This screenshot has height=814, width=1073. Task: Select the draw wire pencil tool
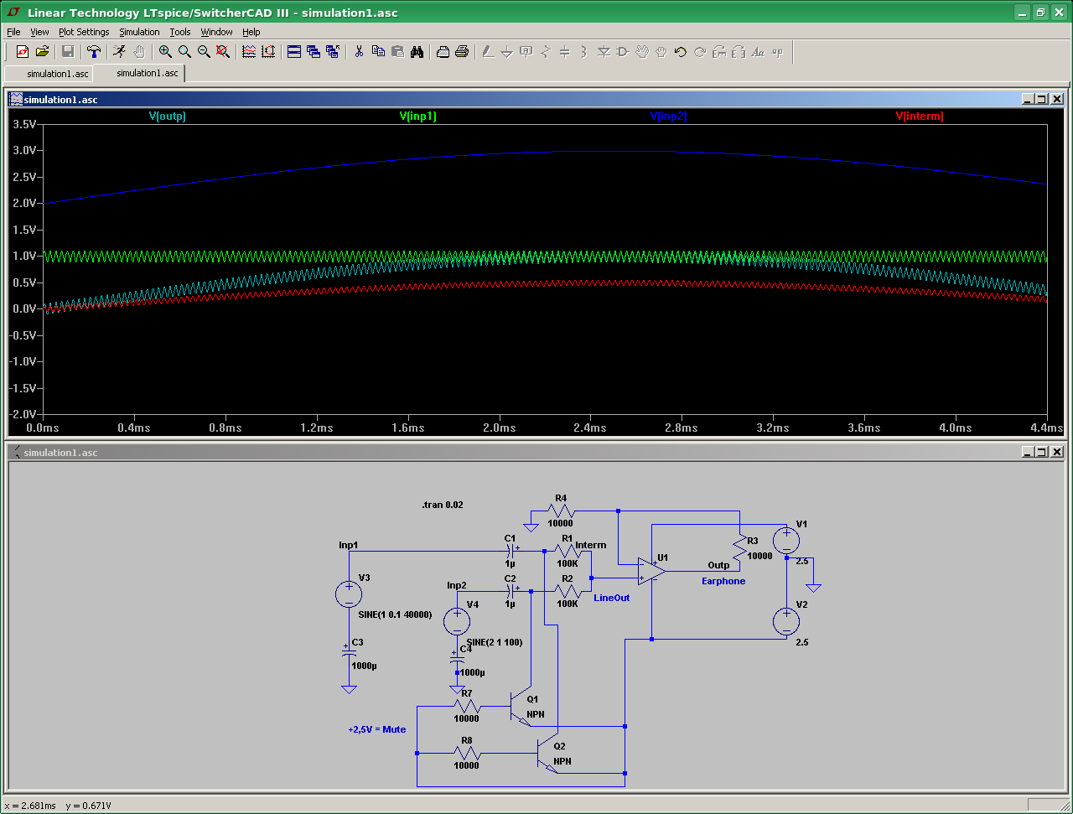pyautogui.click(x=488, y=52)
